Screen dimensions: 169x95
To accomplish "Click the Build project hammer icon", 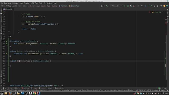I will (x=107, y=6).
